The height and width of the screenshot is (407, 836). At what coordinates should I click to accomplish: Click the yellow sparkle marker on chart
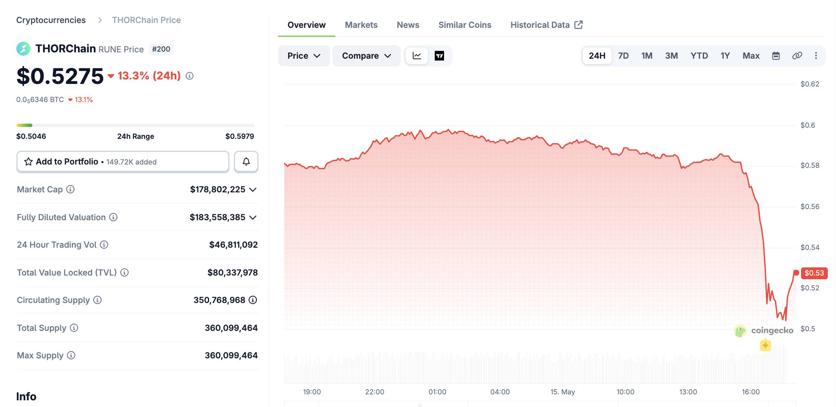tap(765, 345)
